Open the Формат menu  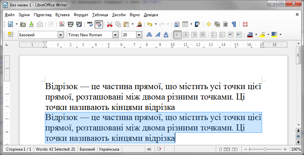pyautogui.click(x=81, y=15)
